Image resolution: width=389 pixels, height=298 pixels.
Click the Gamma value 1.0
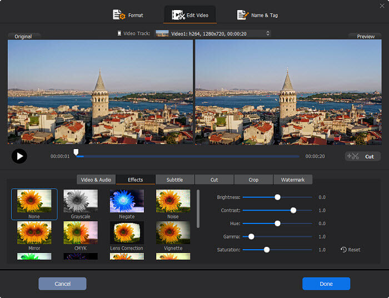coord(322,237)
